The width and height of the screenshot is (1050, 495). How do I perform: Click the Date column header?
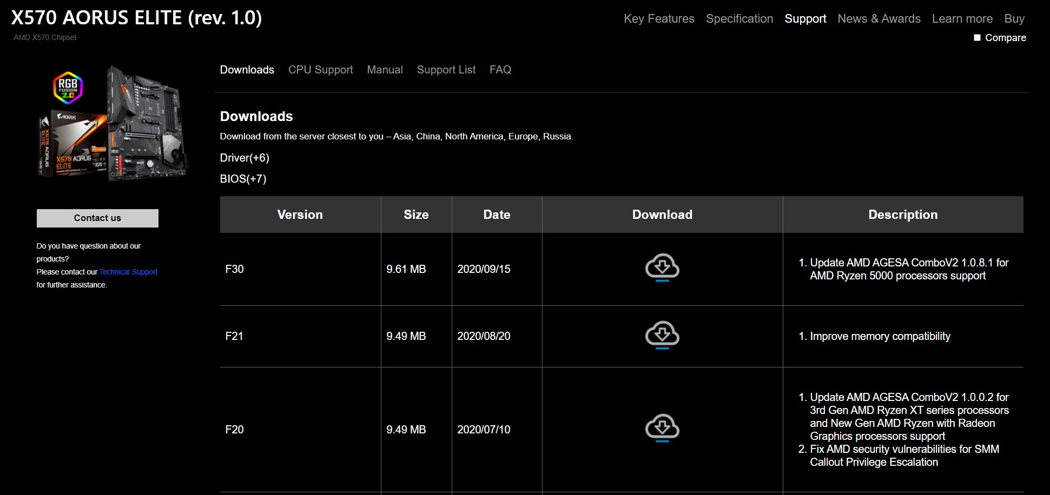[497, 215]
